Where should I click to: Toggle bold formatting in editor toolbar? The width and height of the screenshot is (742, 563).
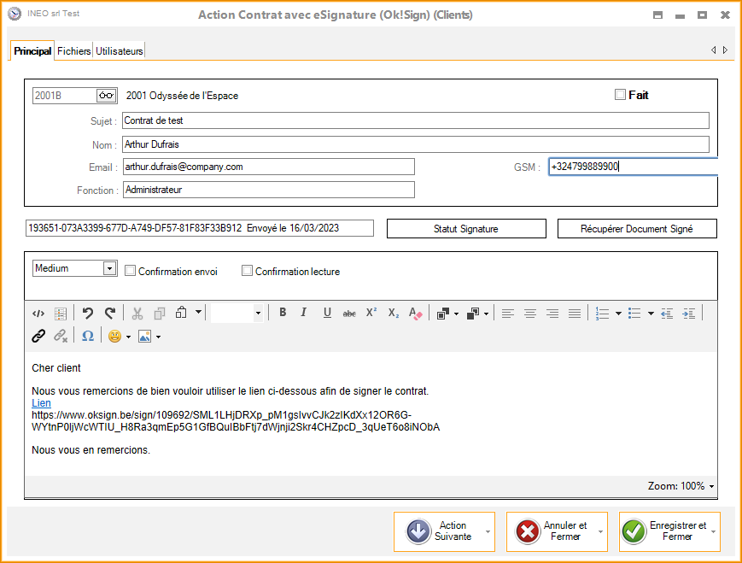point(283,314)
